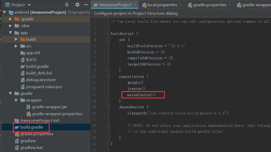Viewport: 271px width, 152px height.
Task: Place cursor on the classpath gradle:3.5.0 line
Action: [178, 113]
